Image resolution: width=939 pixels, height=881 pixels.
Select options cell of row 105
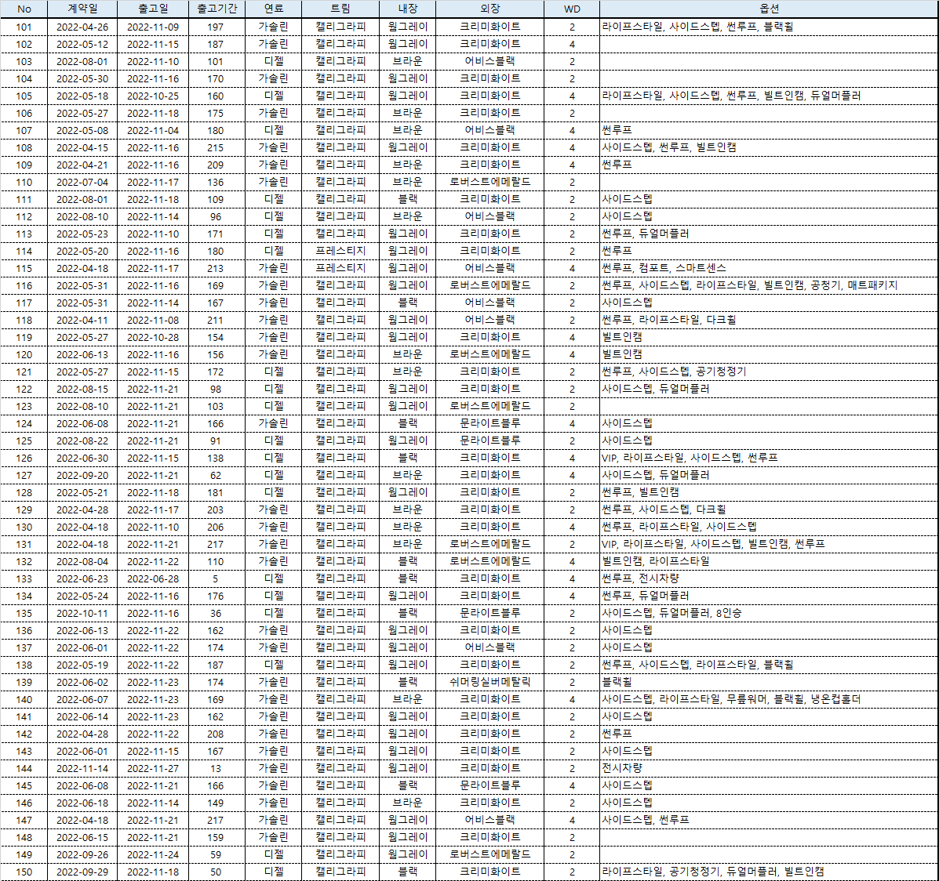[769, 96]
